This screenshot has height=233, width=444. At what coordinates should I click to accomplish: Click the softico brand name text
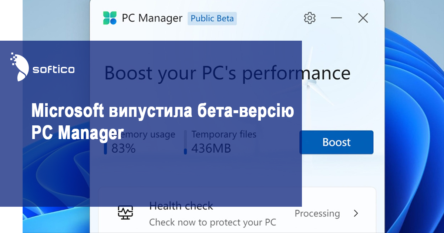(54, 69)
